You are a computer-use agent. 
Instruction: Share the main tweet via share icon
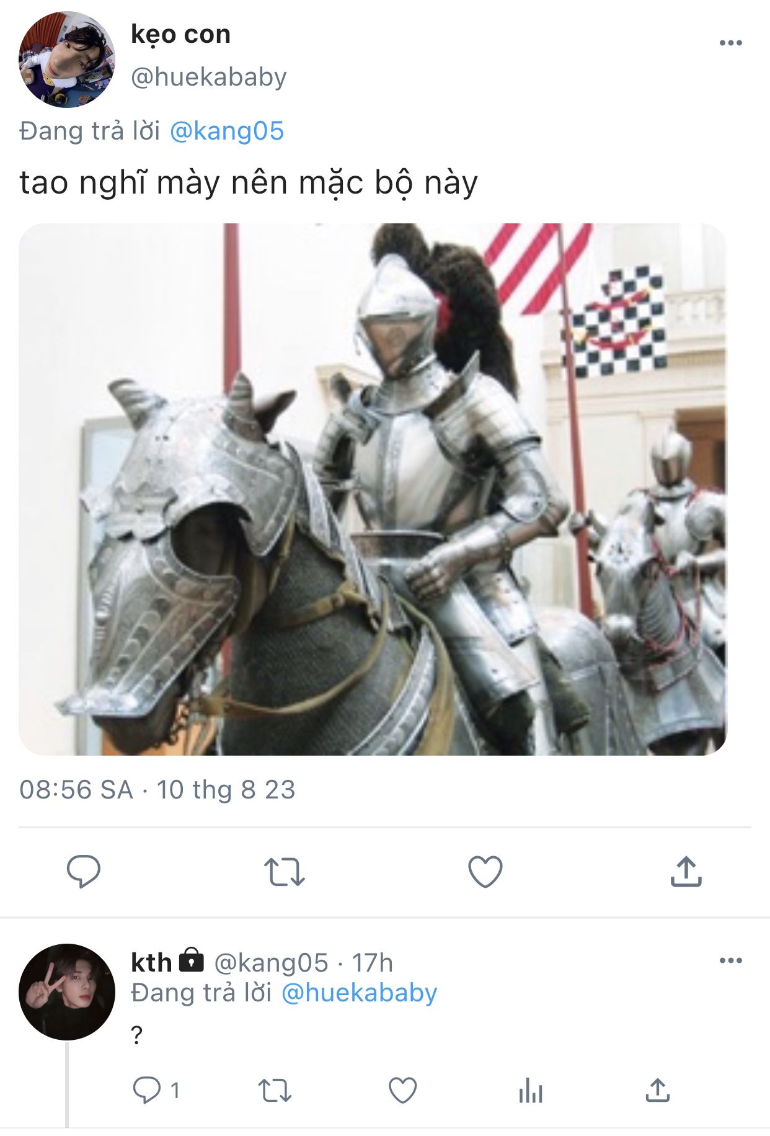tap(686, 871)
